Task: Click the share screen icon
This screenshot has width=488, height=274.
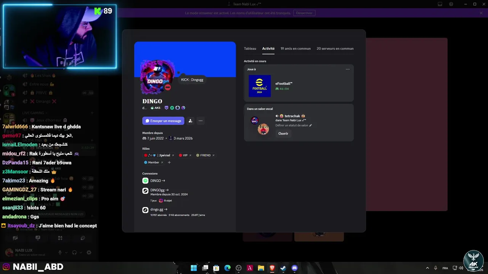Action: click(x=38, y=238)
